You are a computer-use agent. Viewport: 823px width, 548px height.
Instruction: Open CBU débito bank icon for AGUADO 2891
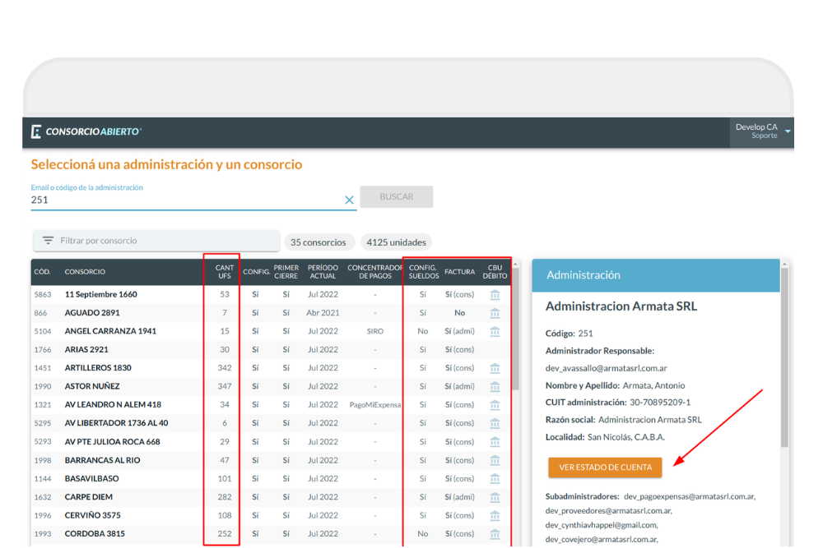(x=495, y=313)
